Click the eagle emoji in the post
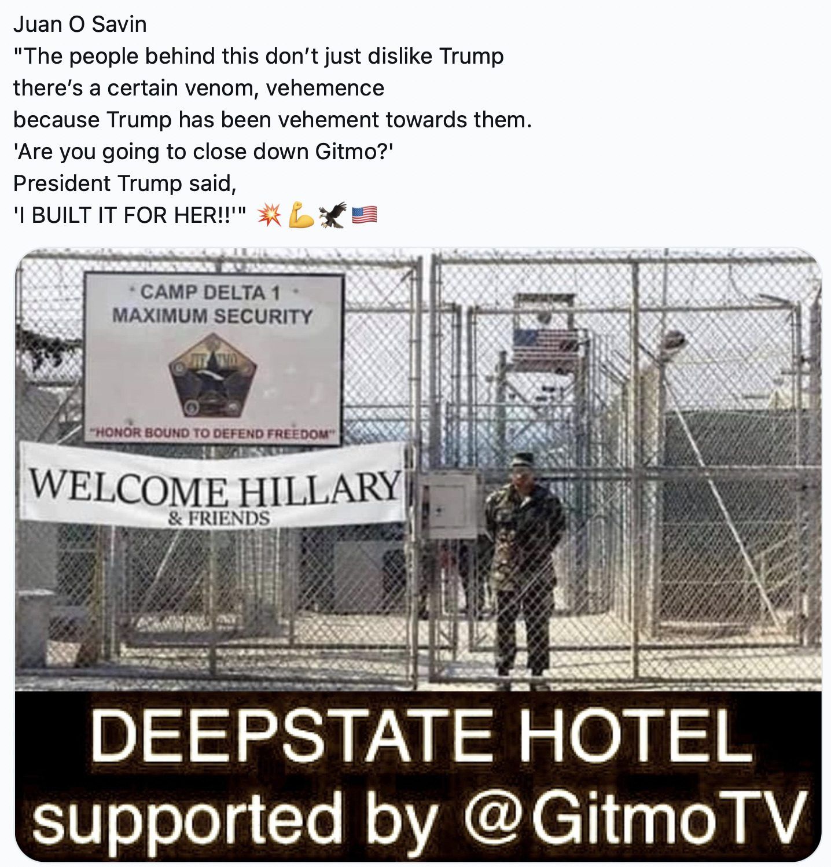 coord(332,215)
